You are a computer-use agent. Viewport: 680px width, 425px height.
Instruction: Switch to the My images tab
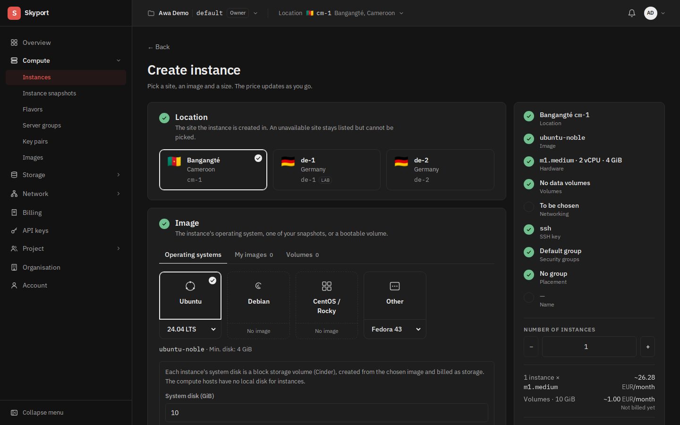tap(254, 255)
